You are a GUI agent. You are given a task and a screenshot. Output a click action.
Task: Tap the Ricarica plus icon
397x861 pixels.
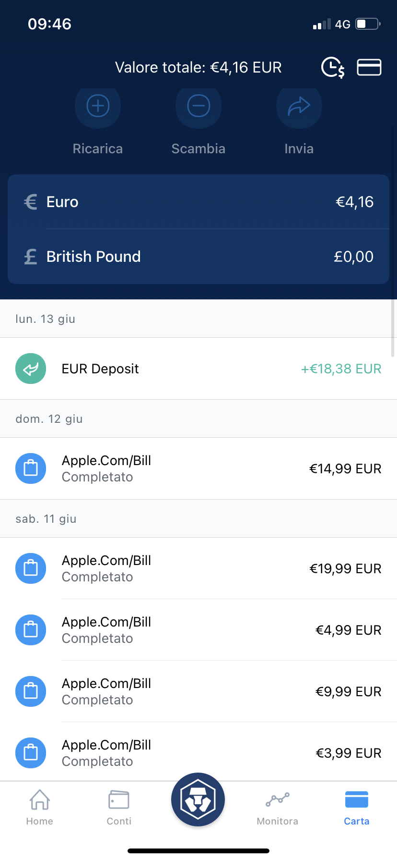tap(98, 106)
